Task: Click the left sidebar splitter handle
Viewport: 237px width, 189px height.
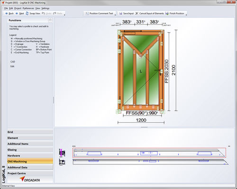Action: tap(54, 100)
